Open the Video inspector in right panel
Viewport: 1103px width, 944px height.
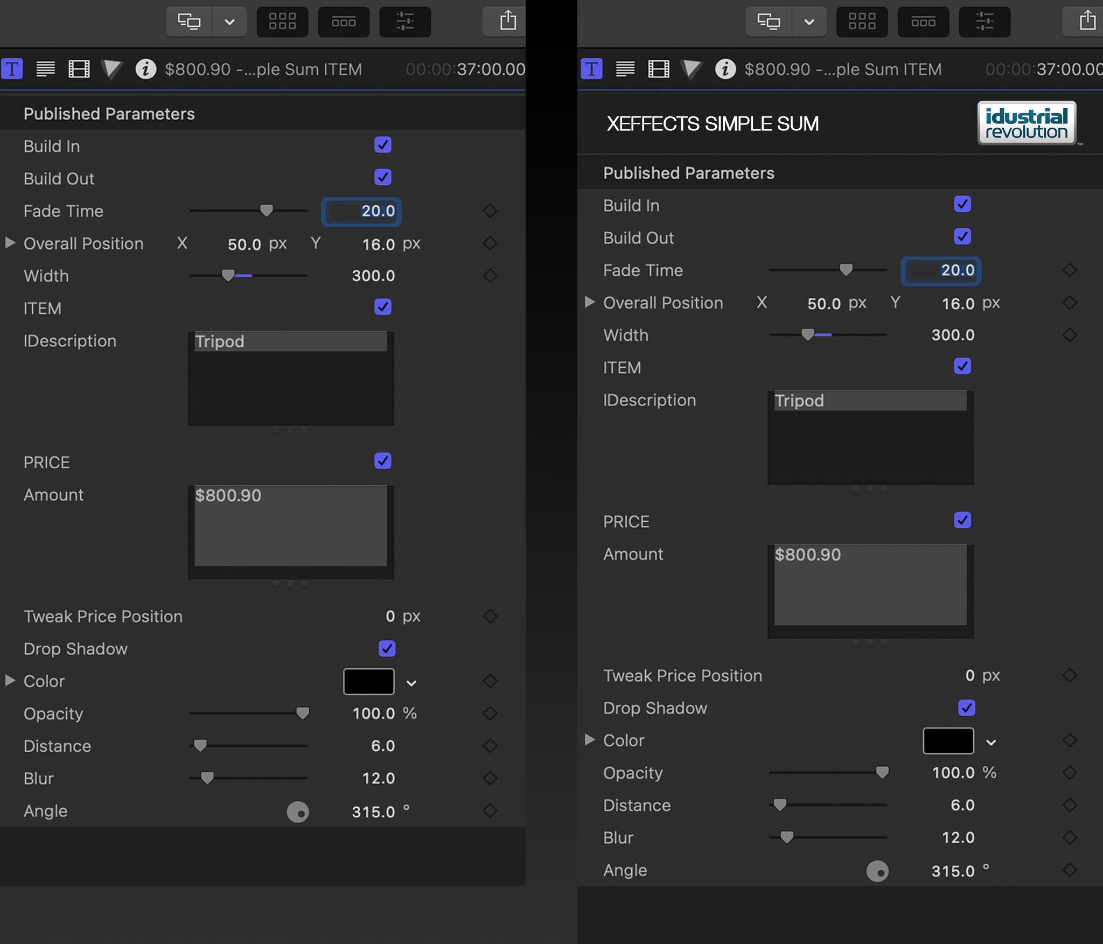pyautogui.click(x=658, y=69)
